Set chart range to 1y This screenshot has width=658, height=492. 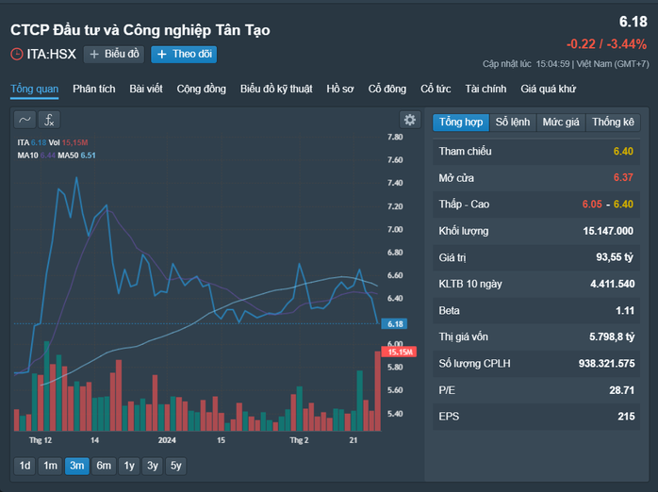[129, 466]
